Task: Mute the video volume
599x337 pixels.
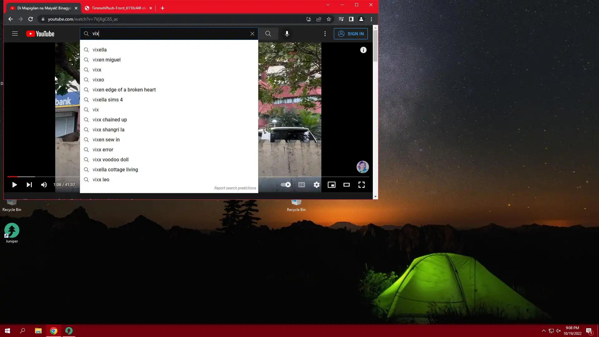Action: (x=44, y=185)
